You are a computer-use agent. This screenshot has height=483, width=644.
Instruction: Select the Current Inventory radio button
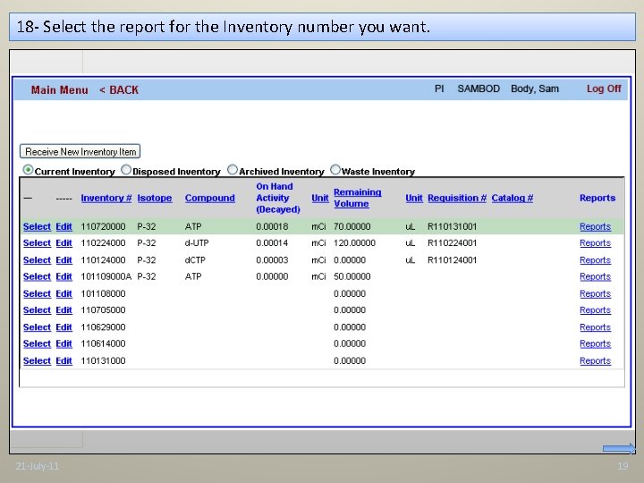point(29,170)
